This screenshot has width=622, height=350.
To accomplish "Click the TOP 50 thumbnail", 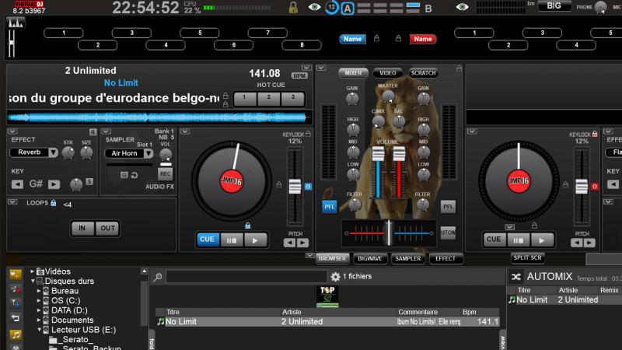I will (x=327, y=296).
